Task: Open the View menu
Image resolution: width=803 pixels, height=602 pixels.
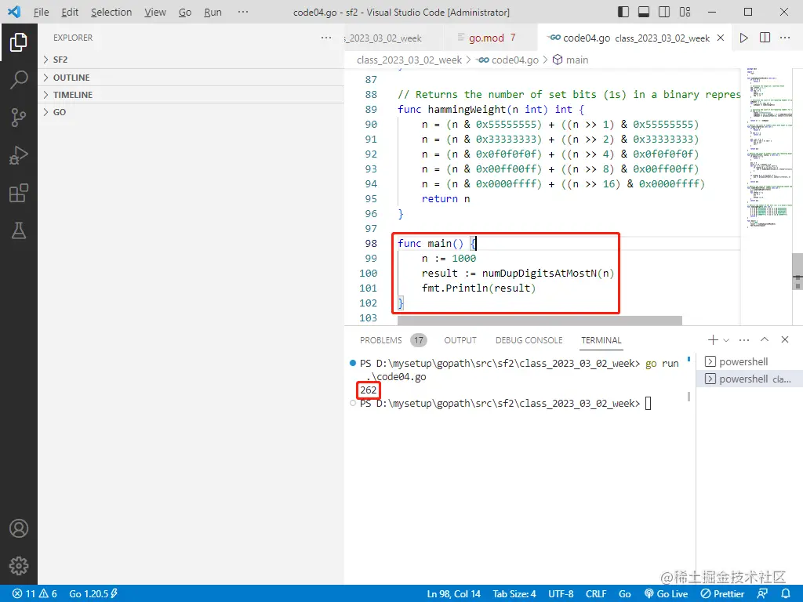Action: coord(155,12)
